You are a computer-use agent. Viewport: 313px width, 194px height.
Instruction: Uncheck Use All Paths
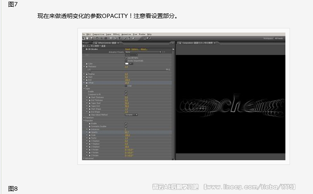pyautogui.click(x=126, y=58)
